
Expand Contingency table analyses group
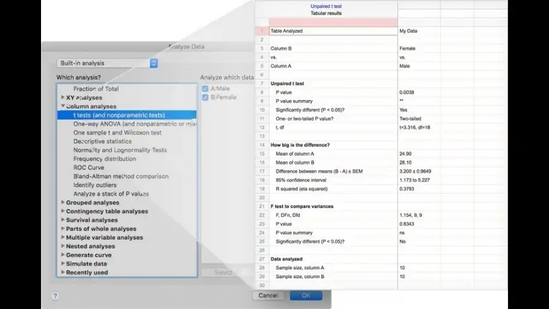[62, 211]
